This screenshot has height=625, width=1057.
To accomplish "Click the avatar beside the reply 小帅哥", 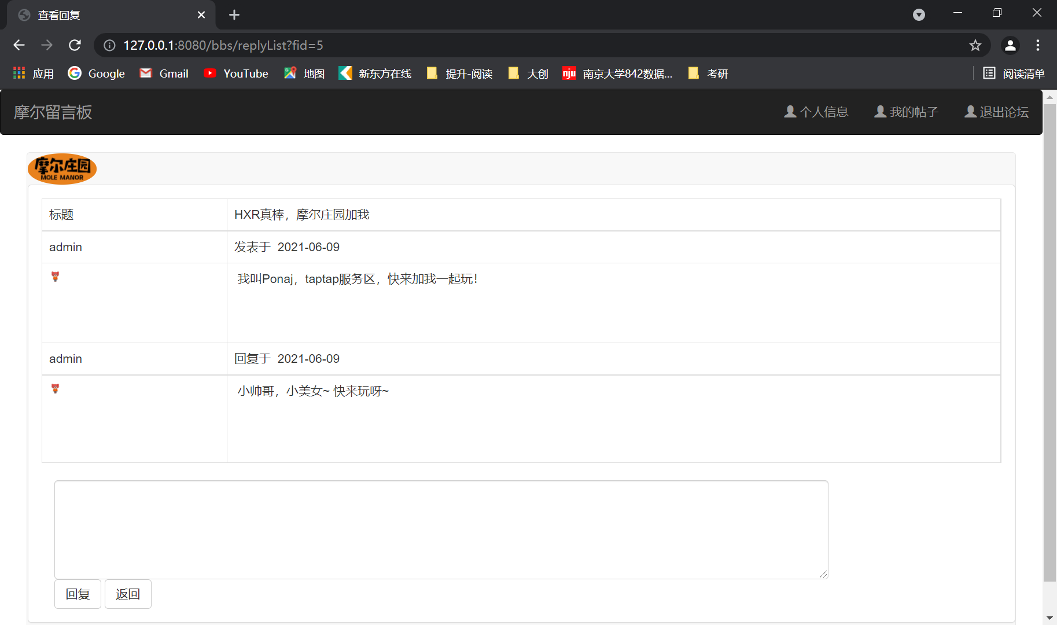I will pos(55,388).
